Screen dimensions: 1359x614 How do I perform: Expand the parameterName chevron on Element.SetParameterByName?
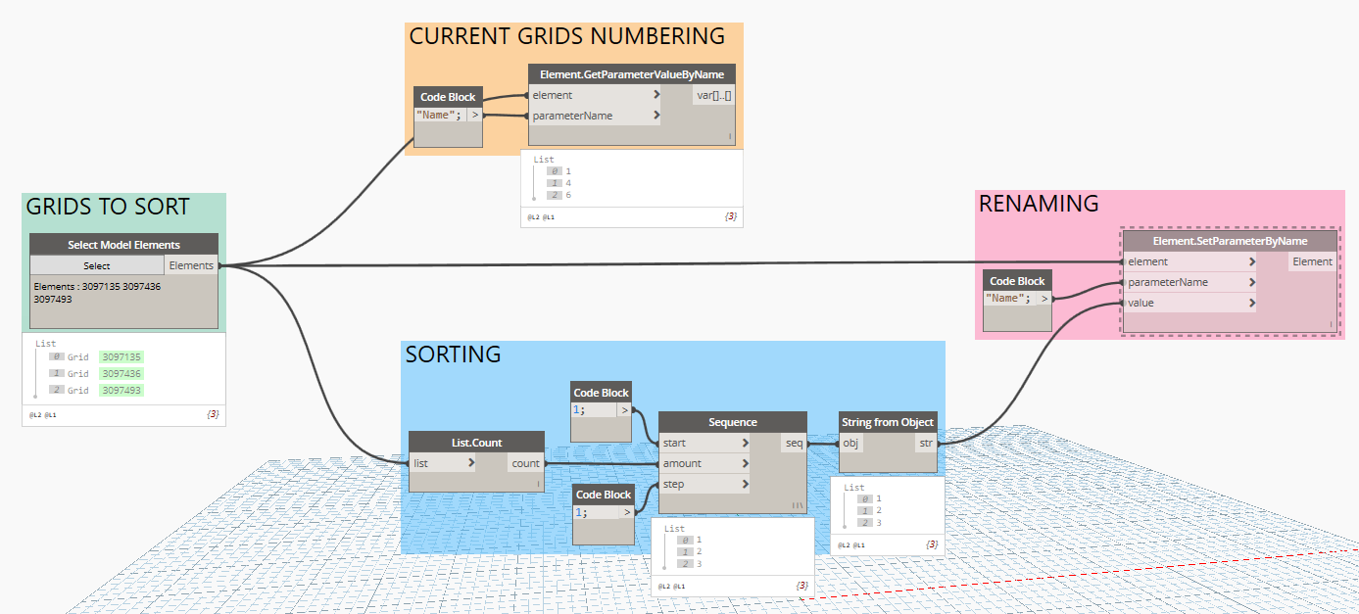pyautogui.click(x=1253, y=282)
